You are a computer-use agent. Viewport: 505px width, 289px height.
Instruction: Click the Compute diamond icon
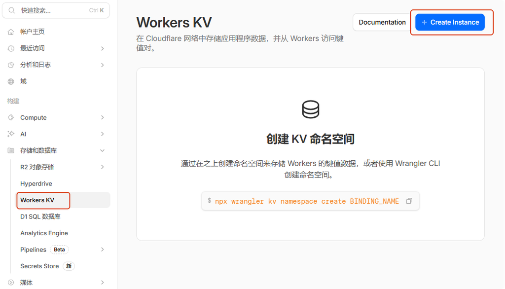pos(11,117)
